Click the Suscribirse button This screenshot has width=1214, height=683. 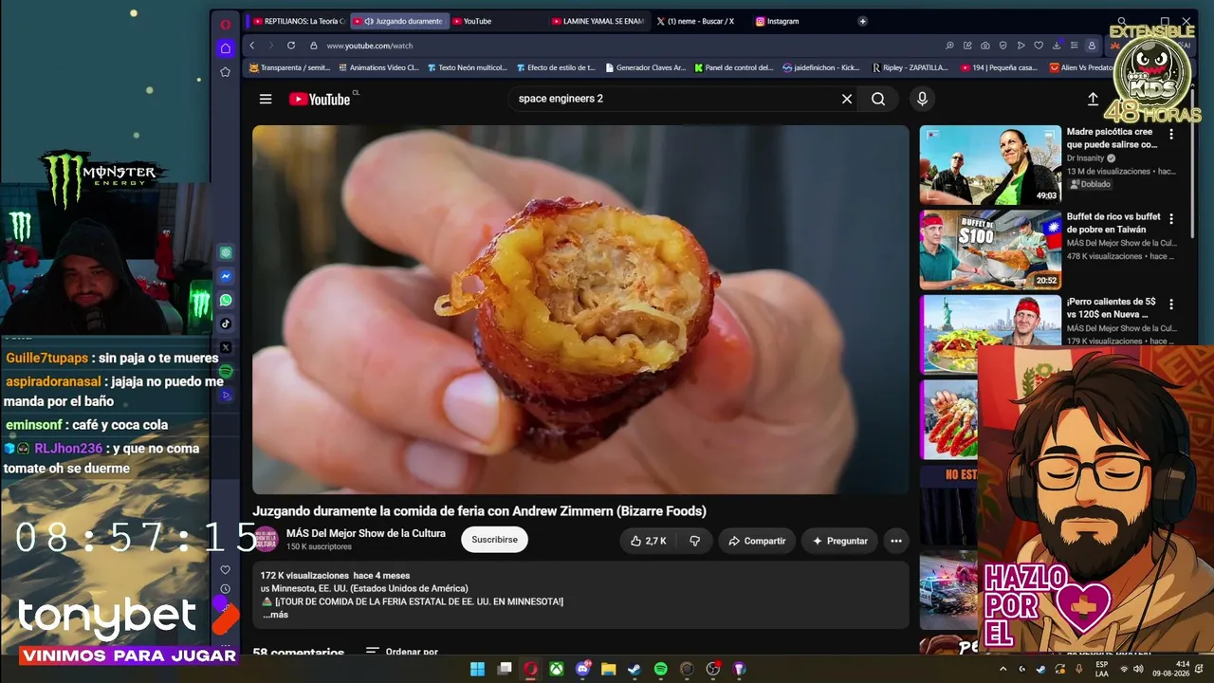[x=494, y=540]
